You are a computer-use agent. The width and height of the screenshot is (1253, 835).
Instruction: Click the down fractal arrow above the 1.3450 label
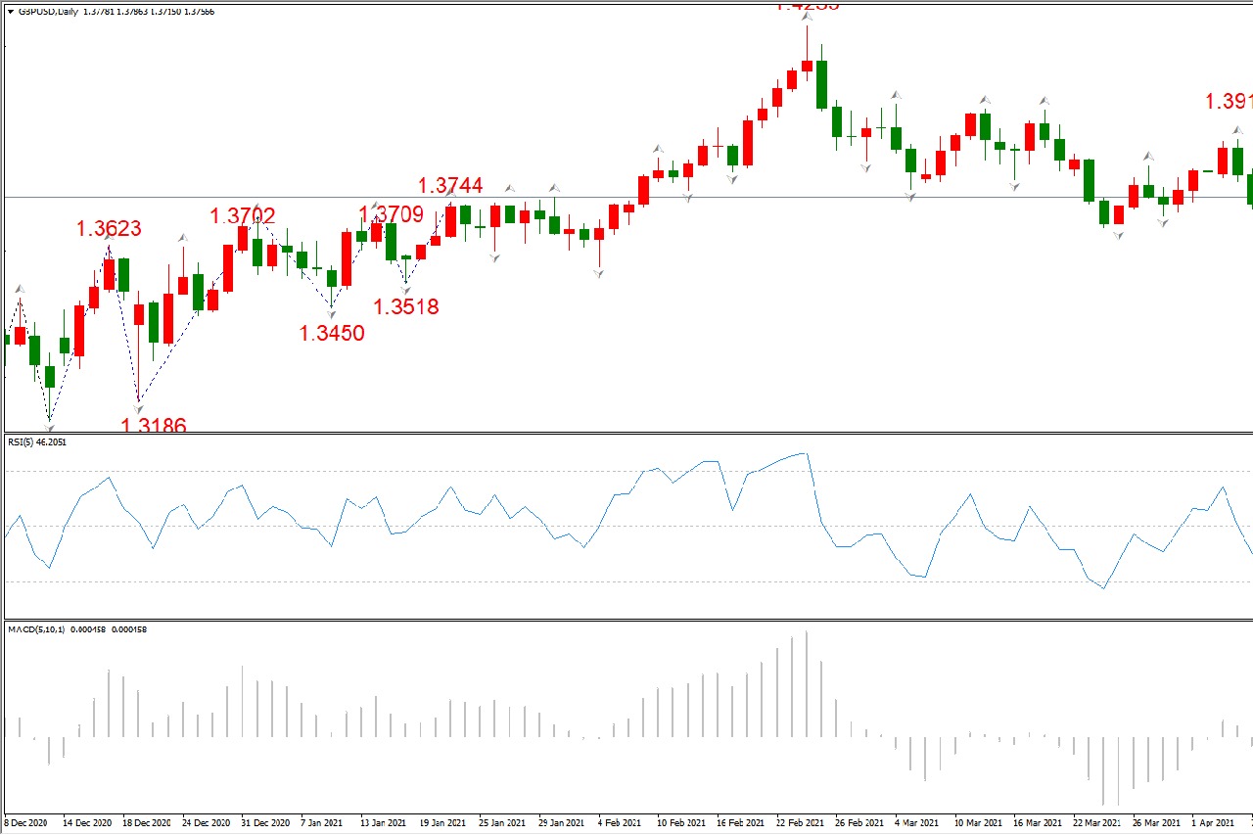[x=332, y=312]
